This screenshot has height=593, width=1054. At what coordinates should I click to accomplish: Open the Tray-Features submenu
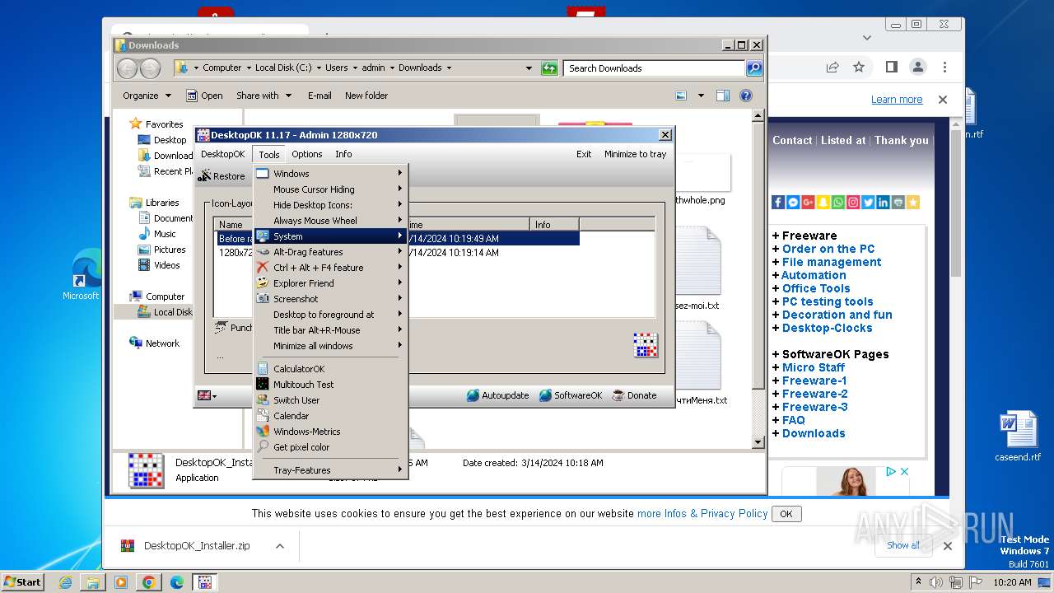(x=331, y=470)
